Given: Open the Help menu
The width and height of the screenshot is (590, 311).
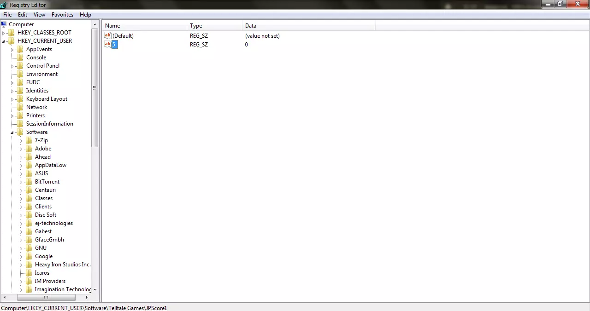Looking at the screenshot, I should (85, 15).
